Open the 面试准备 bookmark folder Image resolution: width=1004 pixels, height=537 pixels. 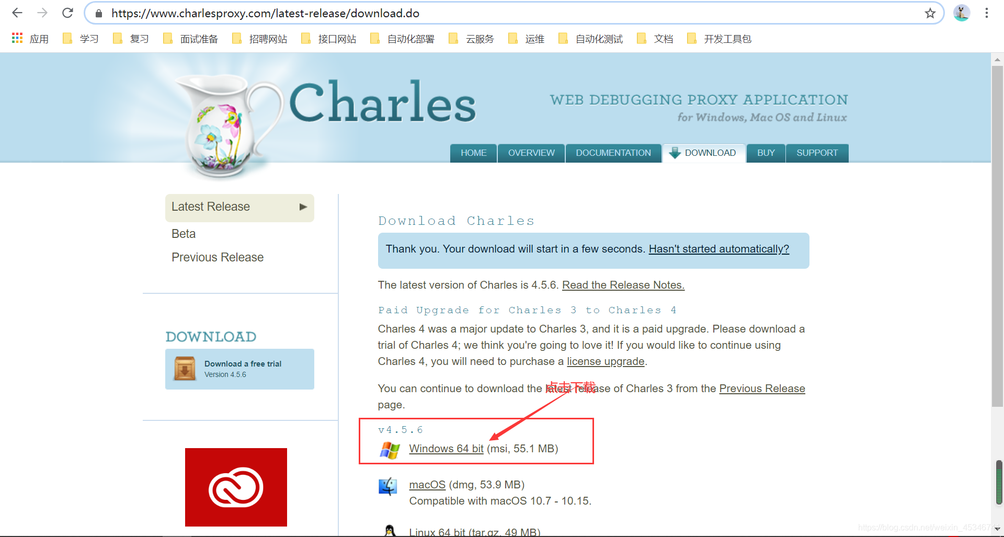pos(190,39)
